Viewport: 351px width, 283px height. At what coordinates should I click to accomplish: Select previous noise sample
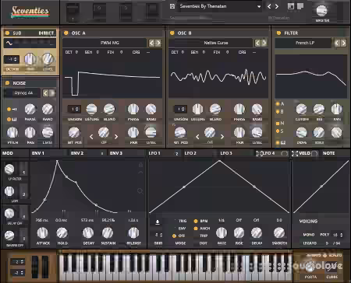45,93
